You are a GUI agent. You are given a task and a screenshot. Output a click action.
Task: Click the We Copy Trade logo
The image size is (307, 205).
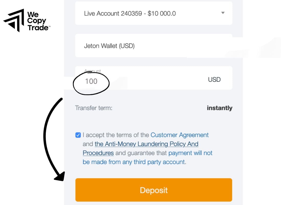27,20
